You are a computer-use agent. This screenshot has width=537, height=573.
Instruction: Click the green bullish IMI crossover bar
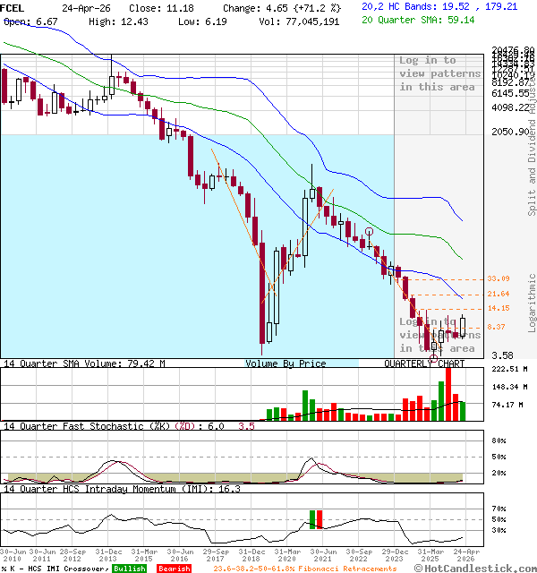point(313,519)
